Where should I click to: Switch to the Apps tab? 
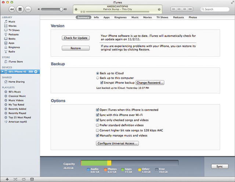(106, 17)
